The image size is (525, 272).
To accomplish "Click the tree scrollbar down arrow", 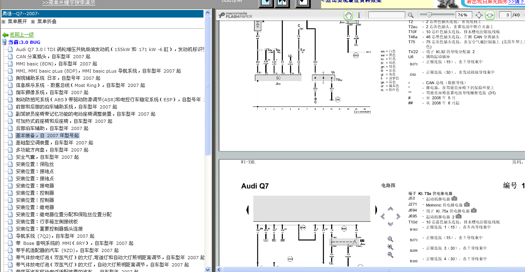I will 208,269.
